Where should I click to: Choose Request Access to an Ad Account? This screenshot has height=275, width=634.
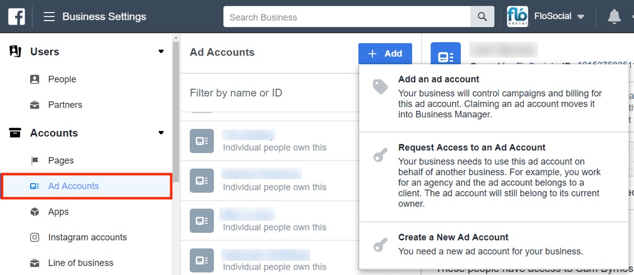(472, 148)
